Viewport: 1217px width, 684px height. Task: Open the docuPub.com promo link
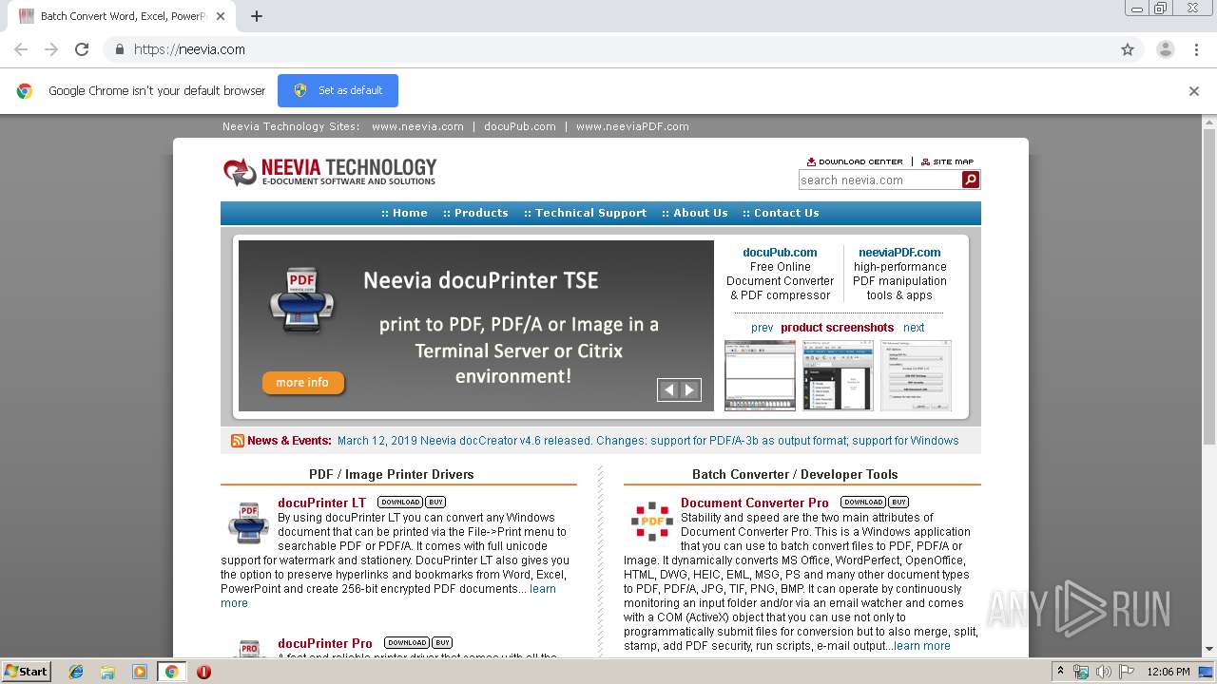click(x=780, y=253)
